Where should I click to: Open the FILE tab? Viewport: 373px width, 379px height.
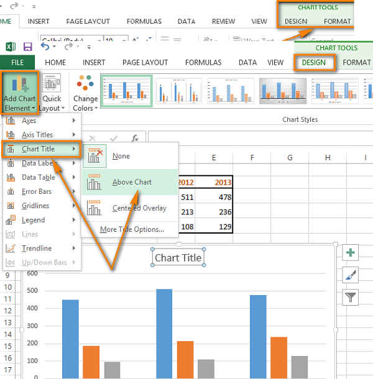[x=17, y=62]
